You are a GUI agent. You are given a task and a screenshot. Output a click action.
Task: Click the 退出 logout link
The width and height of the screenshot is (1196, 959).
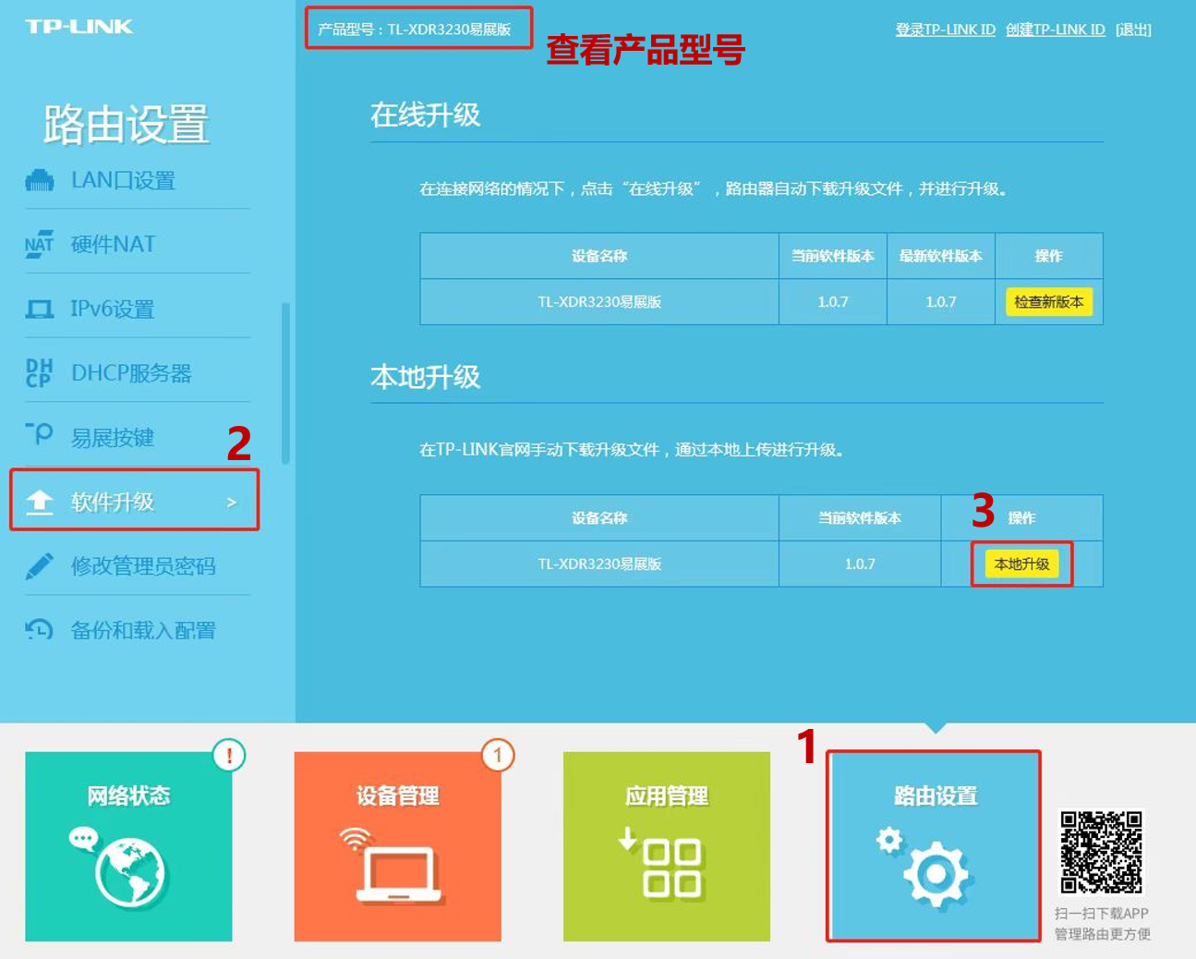tap(1133, 30)
